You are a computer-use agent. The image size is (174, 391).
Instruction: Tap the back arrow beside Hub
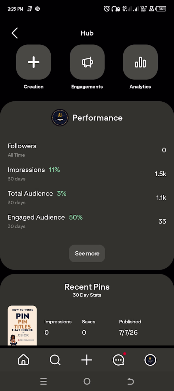coord(15,33)
